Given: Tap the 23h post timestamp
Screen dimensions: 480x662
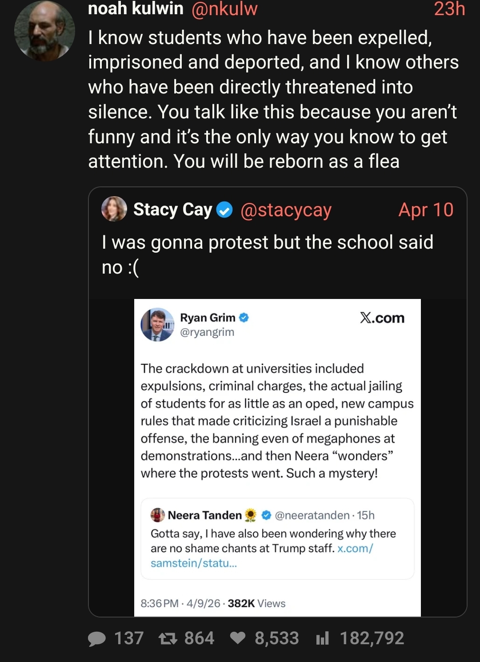Looking at the screenshot, I should click(449, 9).
